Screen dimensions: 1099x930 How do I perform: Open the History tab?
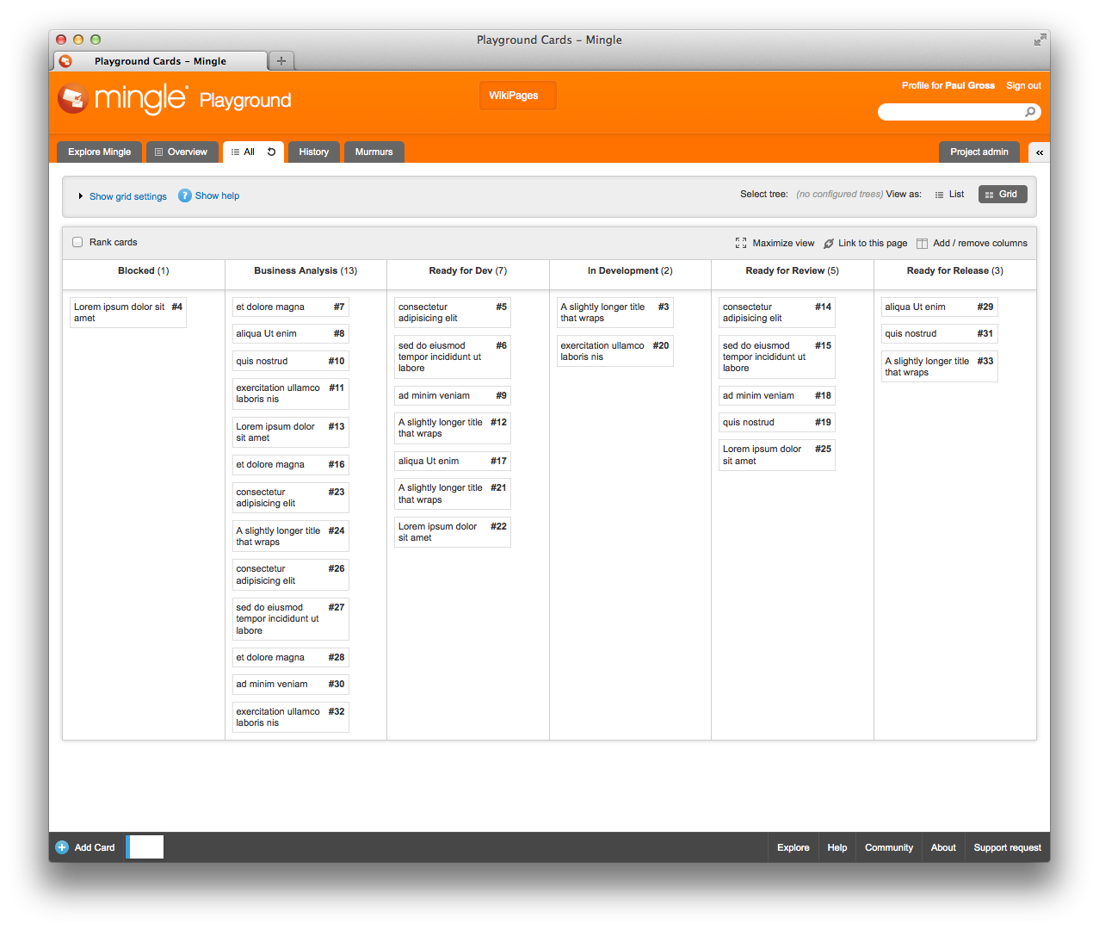[x=313, y=152]
